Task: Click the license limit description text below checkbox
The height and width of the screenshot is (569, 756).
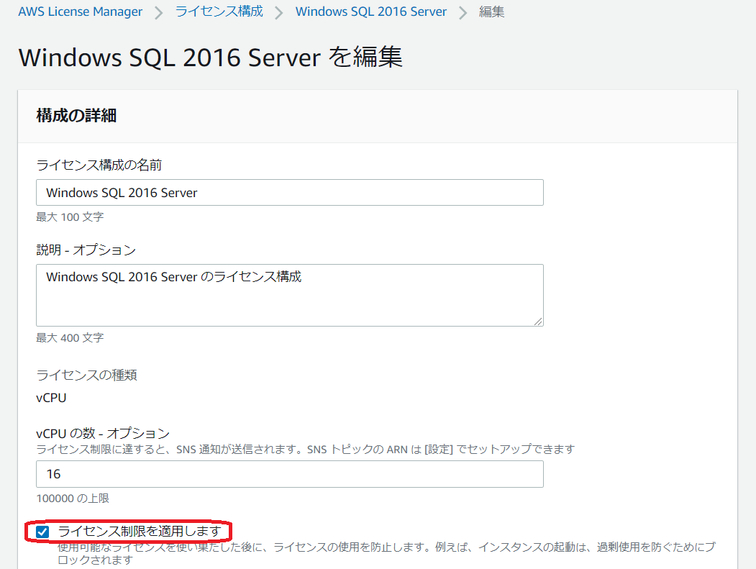Action: click(386, 554)
